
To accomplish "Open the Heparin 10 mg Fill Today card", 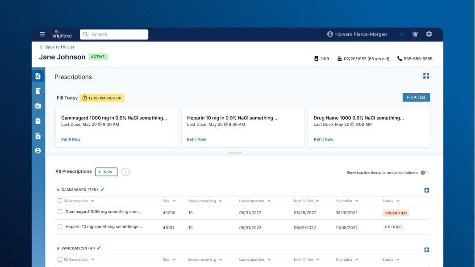I will [243, 127].
